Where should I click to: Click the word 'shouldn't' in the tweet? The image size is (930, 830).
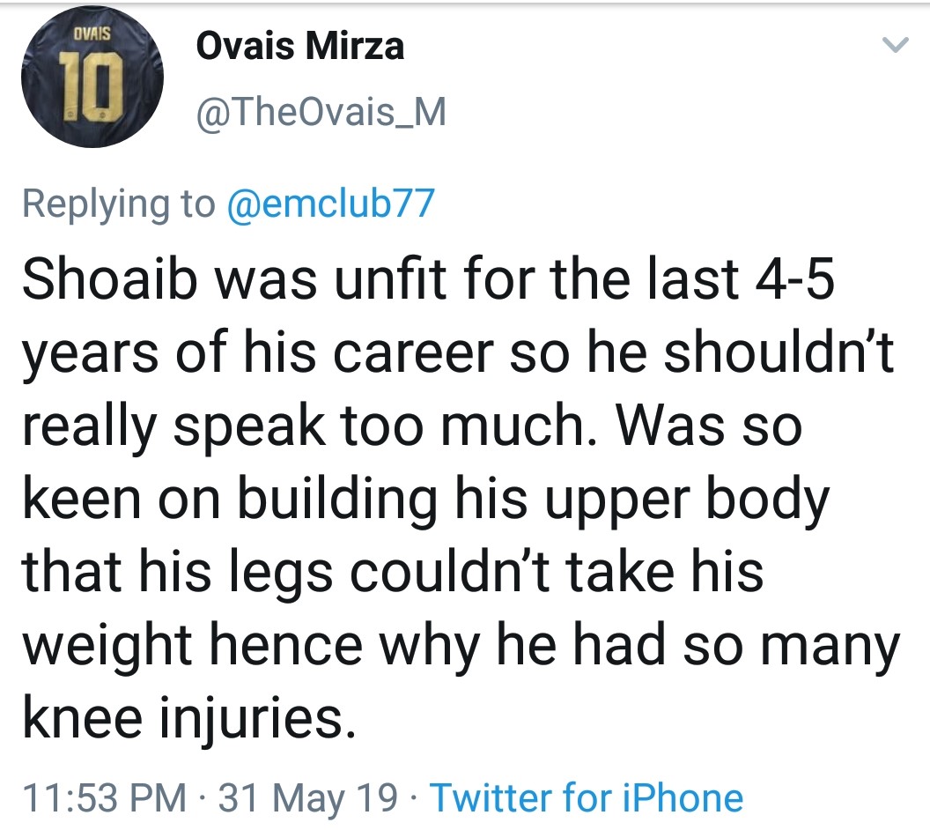(x=773, y=352)
